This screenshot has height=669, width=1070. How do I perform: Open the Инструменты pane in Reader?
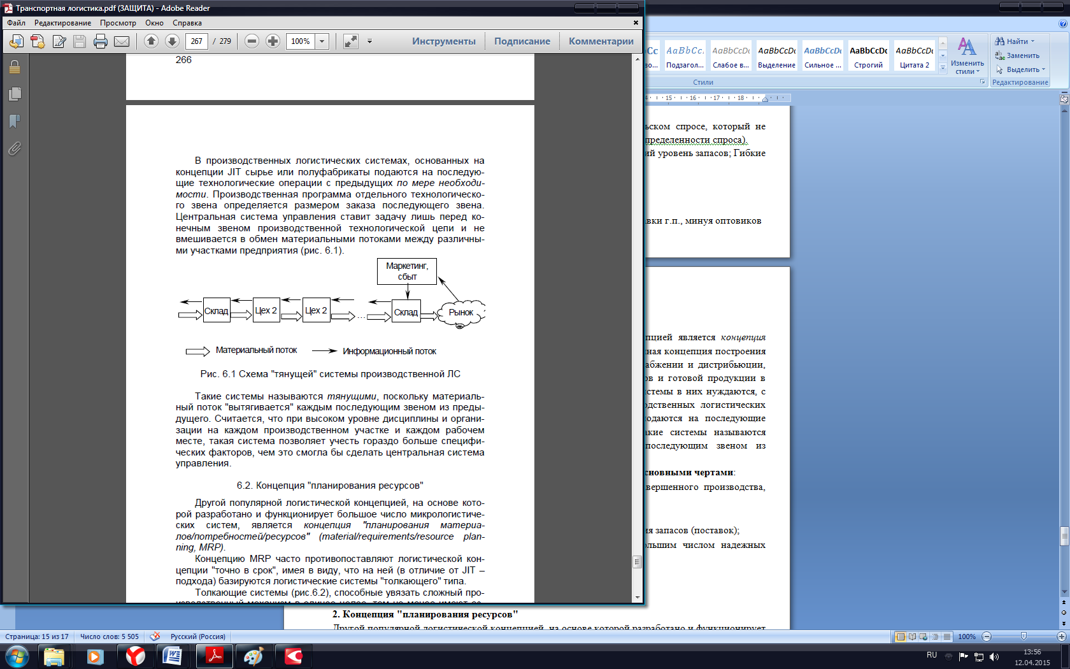click(x=444, y=41)
